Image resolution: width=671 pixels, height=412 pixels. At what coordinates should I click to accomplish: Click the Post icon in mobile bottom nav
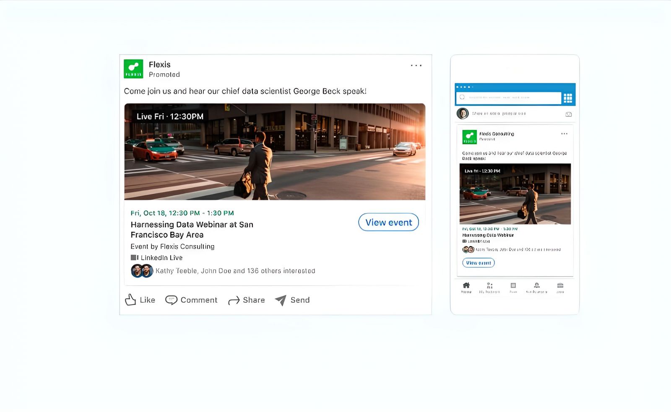pos(513,285)
